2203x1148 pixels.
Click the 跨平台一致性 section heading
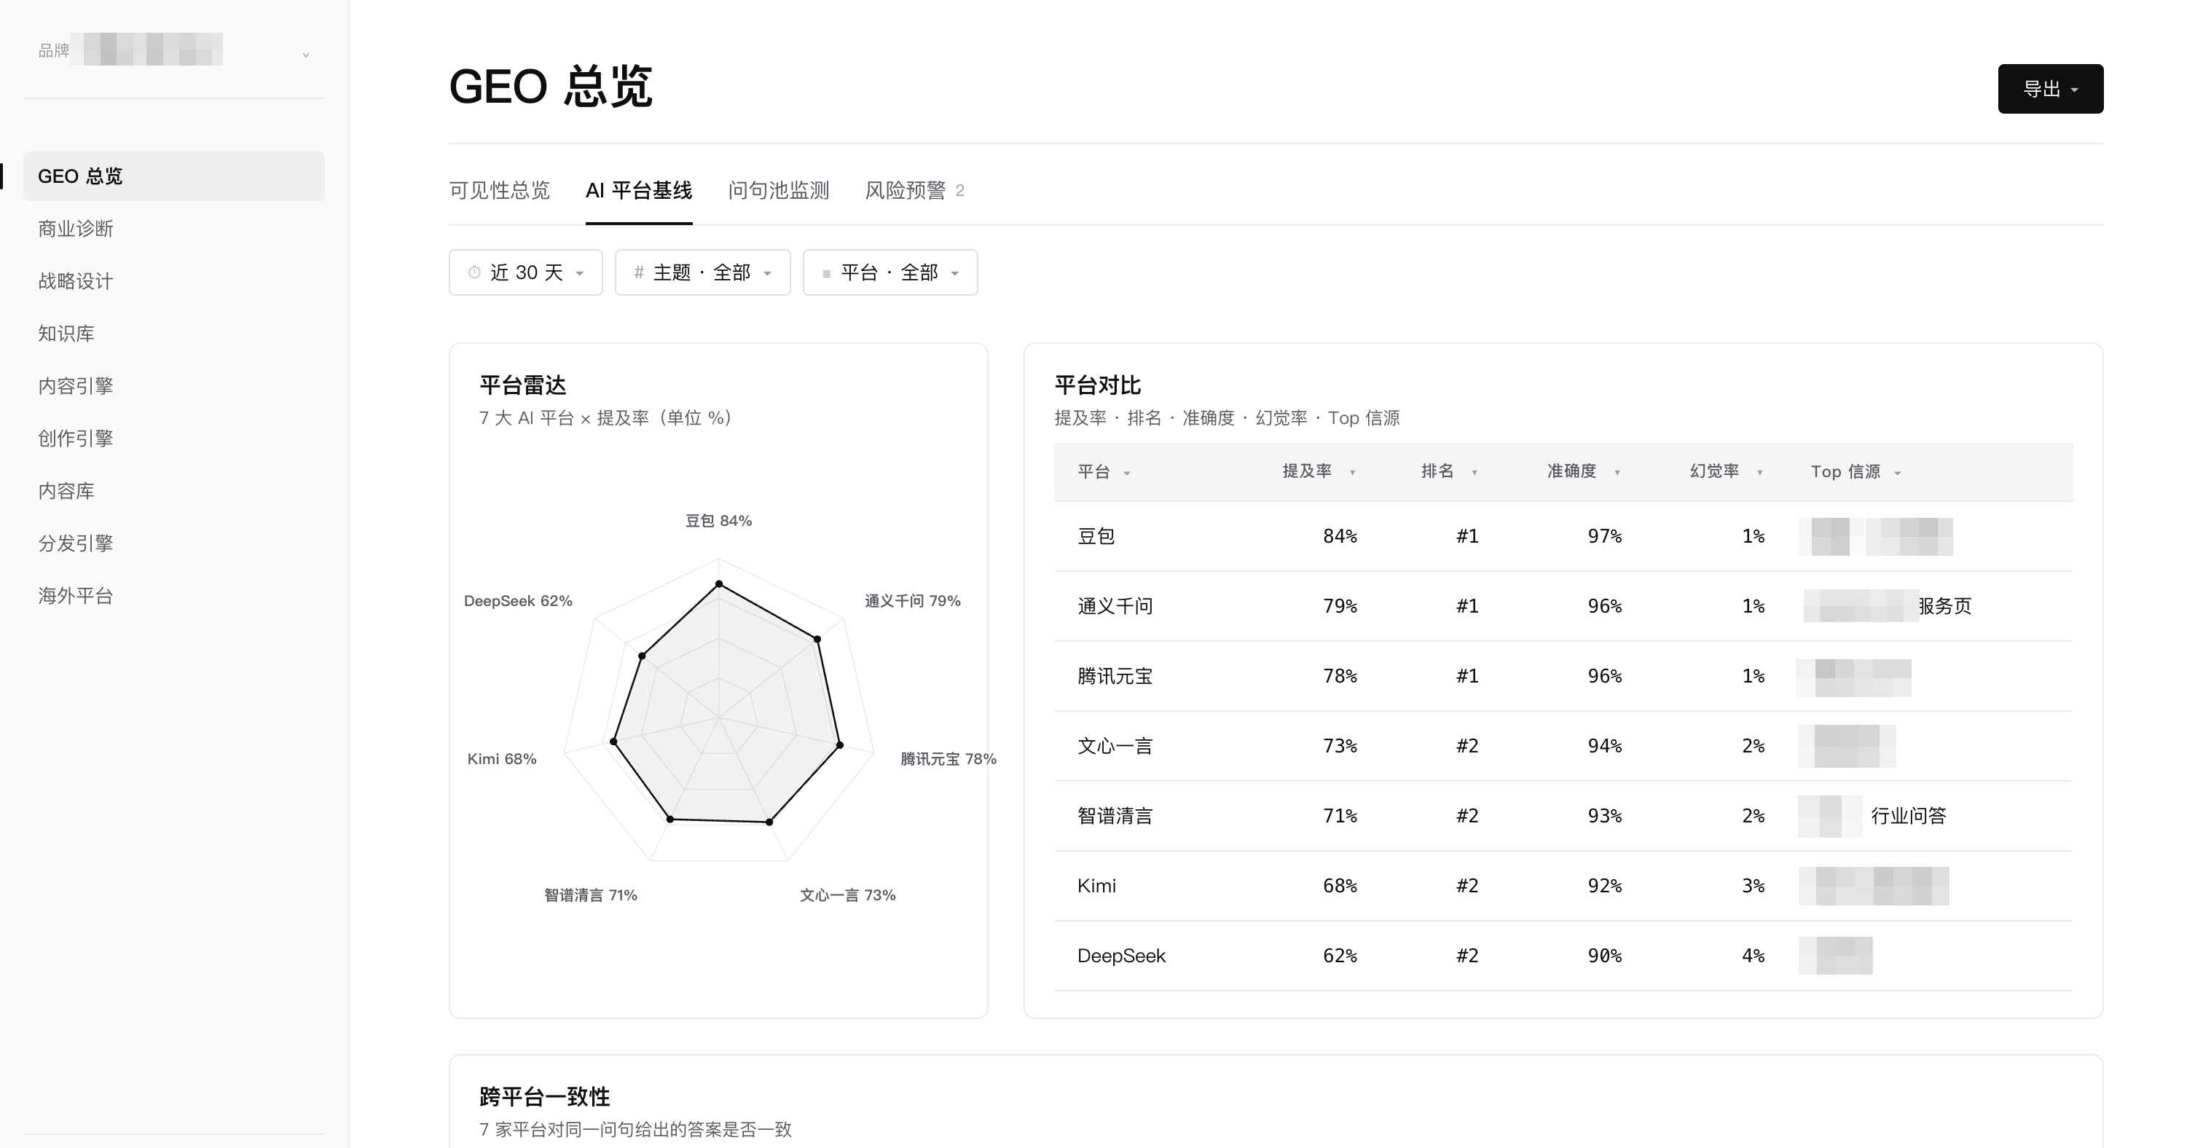click(545, 1097)
